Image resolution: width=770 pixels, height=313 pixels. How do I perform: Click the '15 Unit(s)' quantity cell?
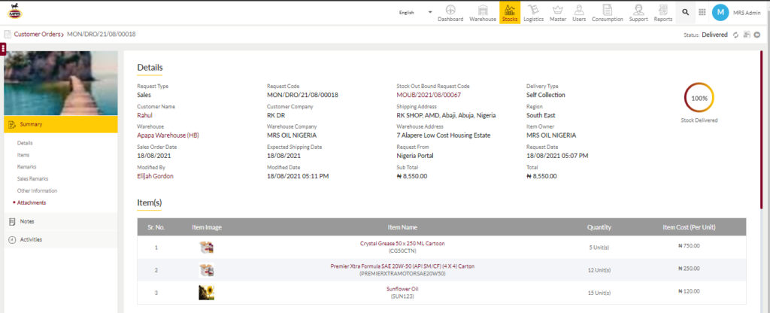pyautogui.click(x=599, y=293)
